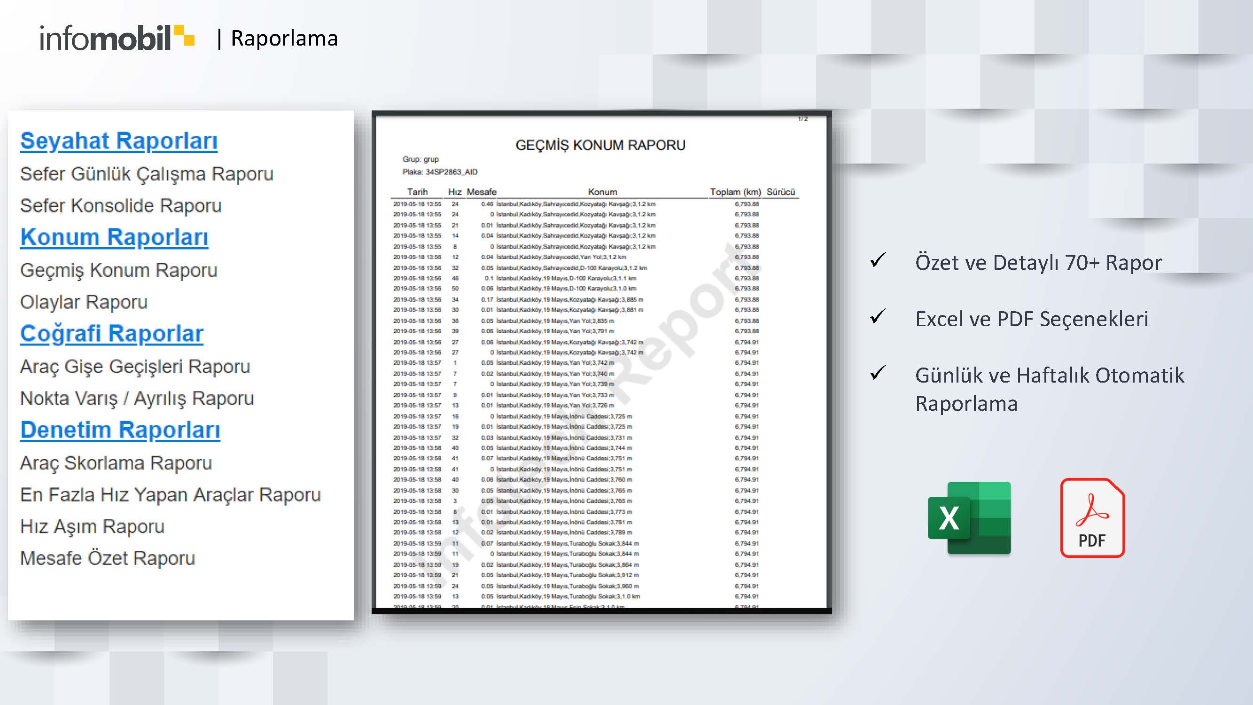The image size is (1253, 705).
Task: Click Günlük ve Haftalık Otomatik Raporlama text
Action: pyautogui.click(x=1050, y=389)
